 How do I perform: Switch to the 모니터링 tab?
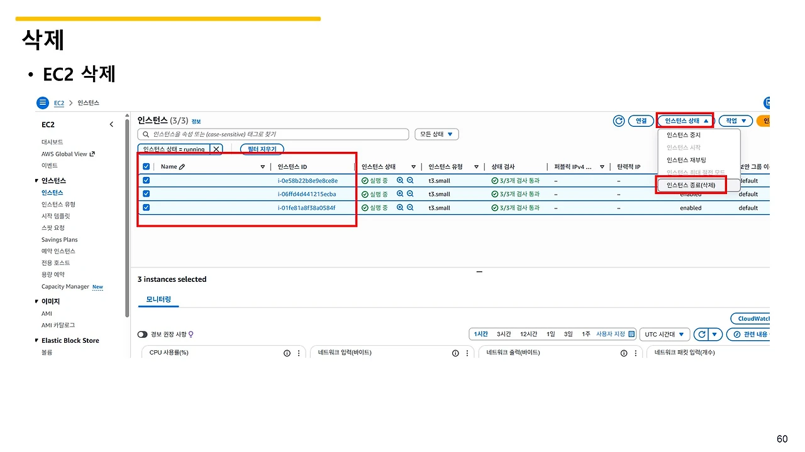coord(158,299)
